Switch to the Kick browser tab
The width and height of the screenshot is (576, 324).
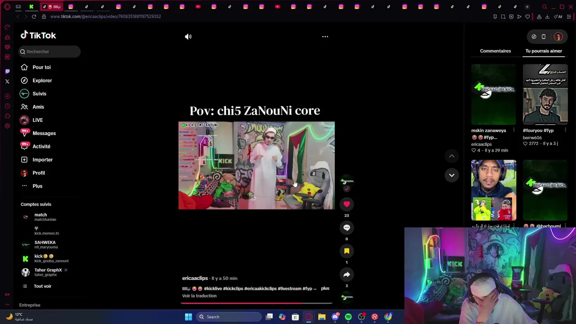tap(31, 7)
